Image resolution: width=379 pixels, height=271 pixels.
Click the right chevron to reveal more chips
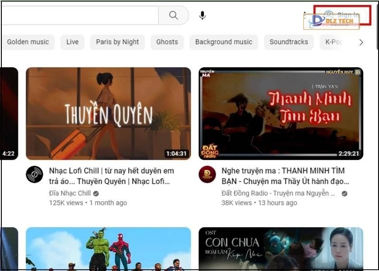click(361, 42)
